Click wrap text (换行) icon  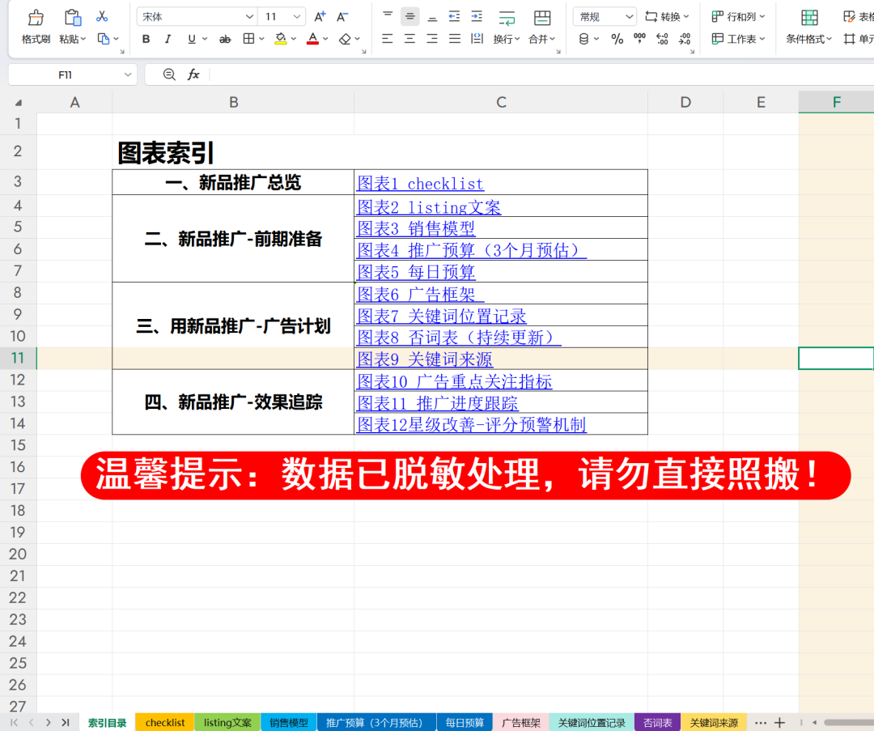pyautogui.click(x=507, y=18)
